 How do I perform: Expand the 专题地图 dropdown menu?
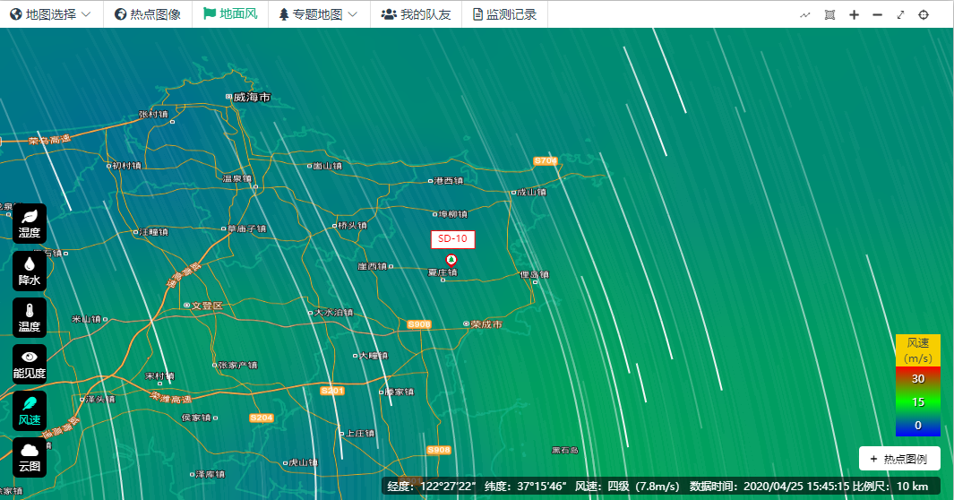pyautogui.click(x=318, y=14)
